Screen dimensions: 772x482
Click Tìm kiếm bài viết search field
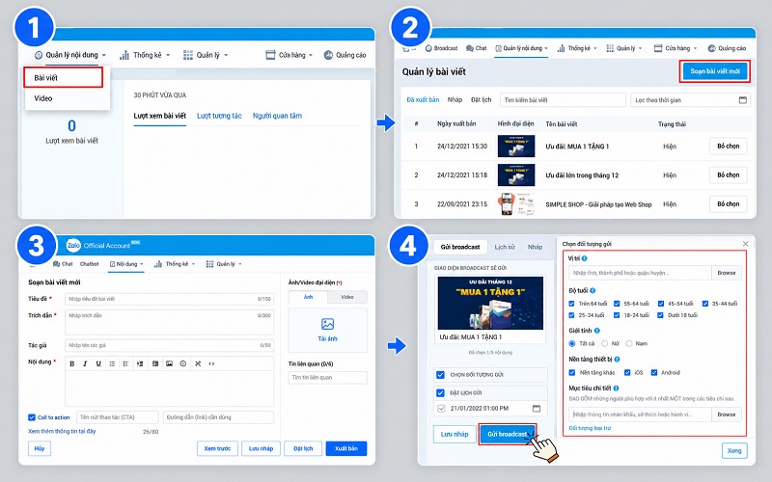pyautogui.click(x=563, y=100)
